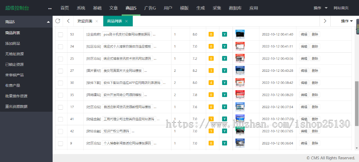
Task: Open the thumbnail image of row 24
Action: 240,46
